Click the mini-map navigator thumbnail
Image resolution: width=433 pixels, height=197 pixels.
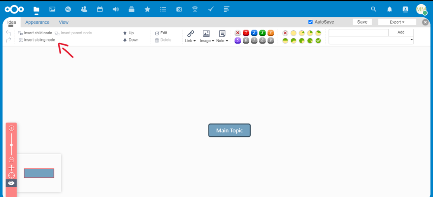pos(39,173)
